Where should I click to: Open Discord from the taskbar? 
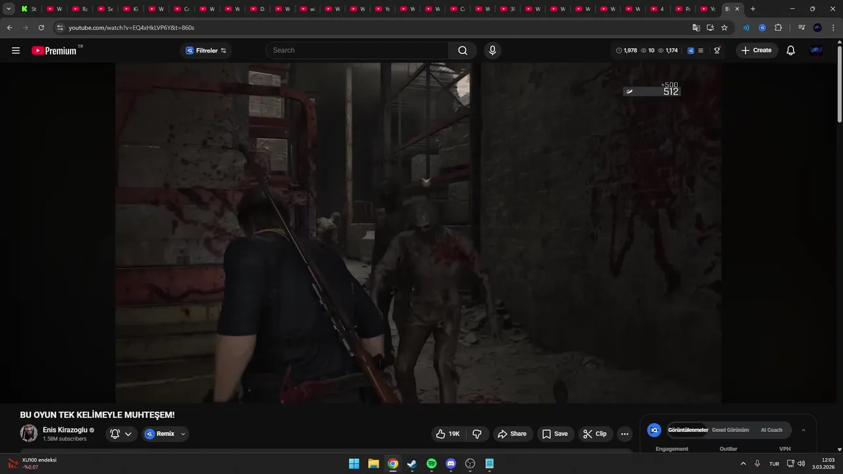point(450,463)
